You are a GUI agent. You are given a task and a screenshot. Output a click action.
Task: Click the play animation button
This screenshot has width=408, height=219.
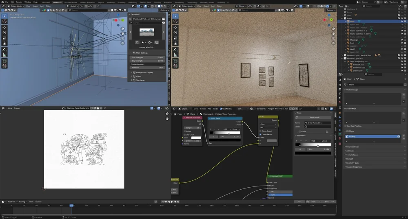[x=172, y=201]
